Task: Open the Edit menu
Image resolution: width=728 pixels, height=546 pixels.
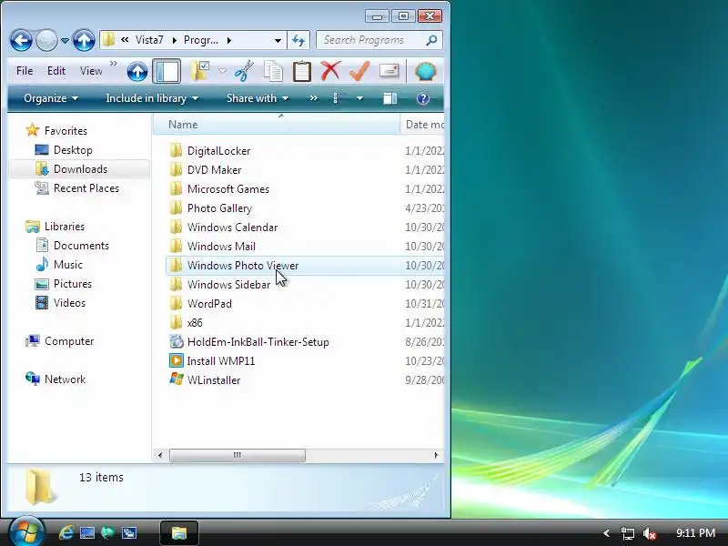Action: (56, 71)
